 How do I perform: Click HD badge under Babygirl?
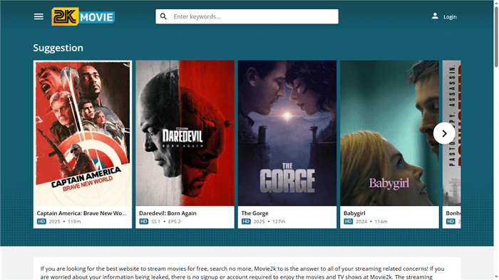click(348, 222)
